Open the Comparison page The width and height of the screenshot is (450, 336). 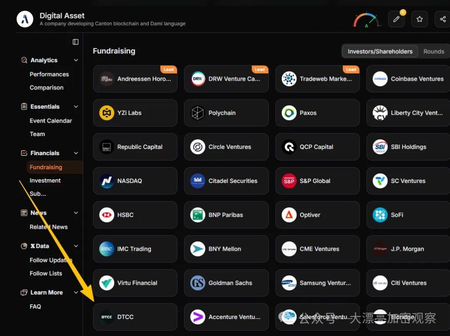tap(47, 88)
